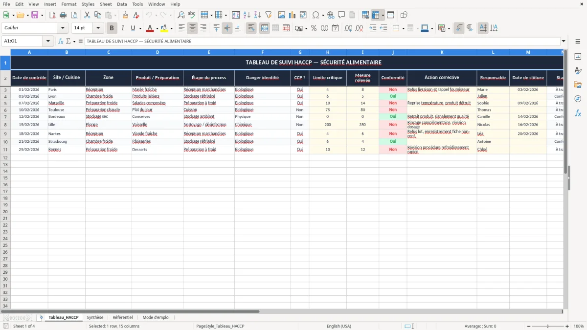Cut the selection with scissors icon

click(87, 15)
